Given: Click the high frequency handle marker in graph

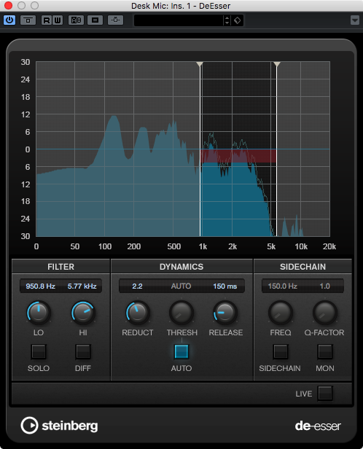Looking at the screenshot, I should point(276,64).
